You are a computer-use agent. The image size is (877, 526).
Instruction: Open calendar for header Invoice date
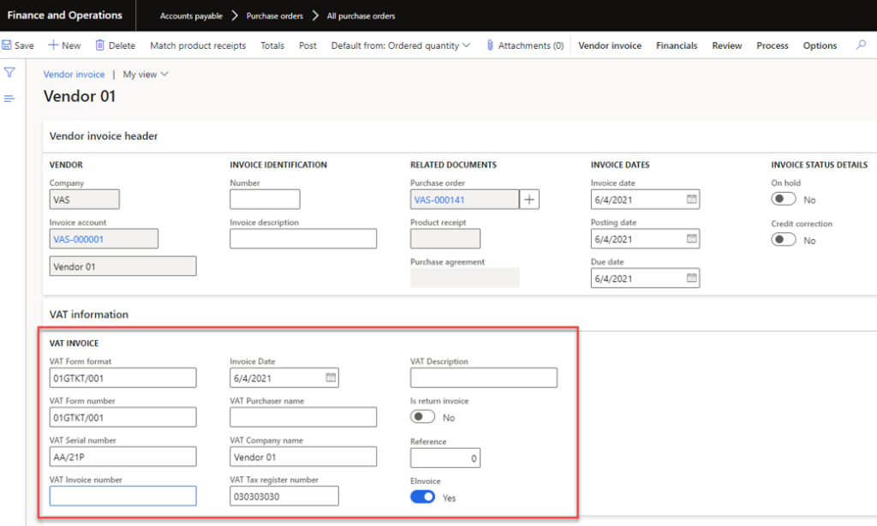click(x=692, y=200)
